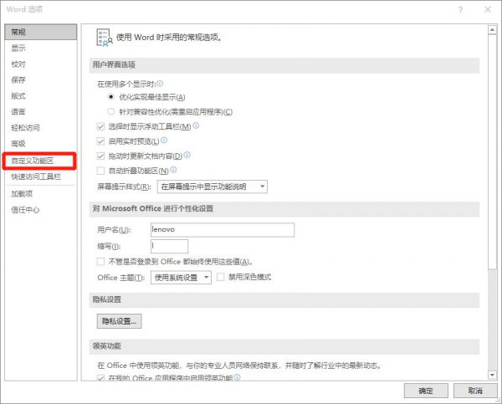Open 轻松访问 options

tap(41, 128)
